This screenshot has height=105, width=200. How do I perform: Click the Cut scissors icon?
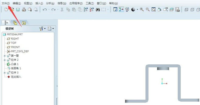click(62, 9)
